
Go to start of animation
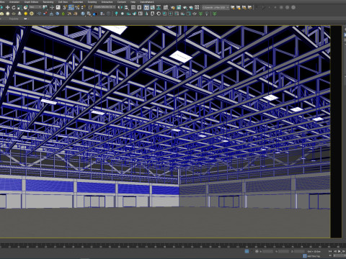tap(330, 251)
